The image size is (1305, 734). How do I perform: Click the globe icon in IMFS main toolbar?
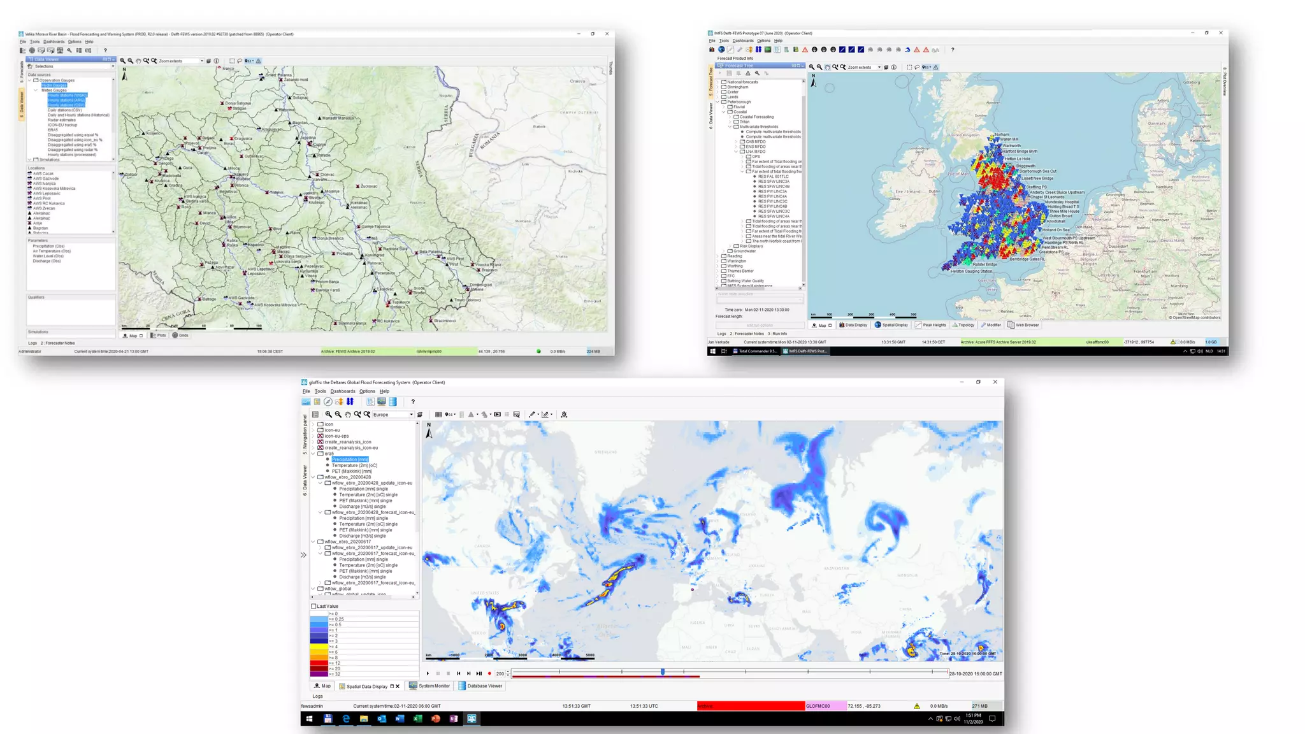[721, 50]
